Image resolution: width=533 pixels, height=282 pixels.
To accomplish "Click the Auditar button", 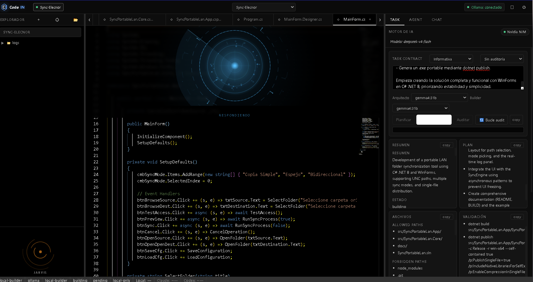I will tap(463, 120).
